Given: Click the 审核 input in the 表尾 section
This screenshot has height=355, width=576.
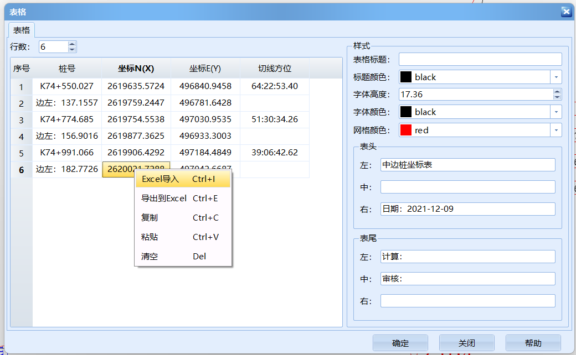Looking at the screenshot, I should coord(468,278).
